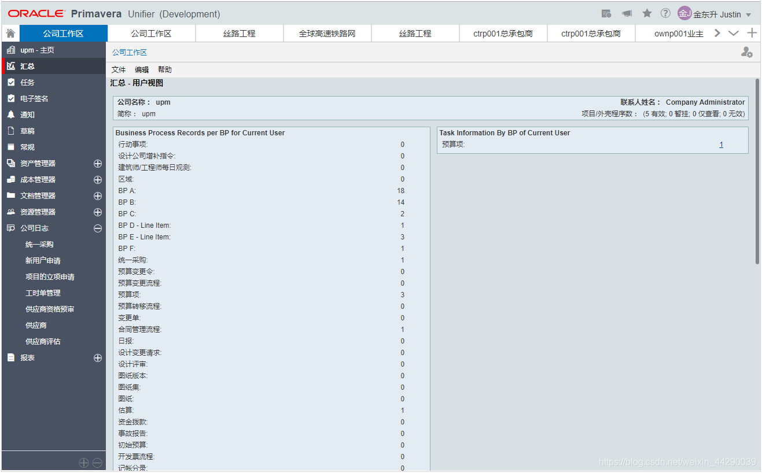Open the user administration gear icon
This screenshot has width=762, height=473.
747,52
